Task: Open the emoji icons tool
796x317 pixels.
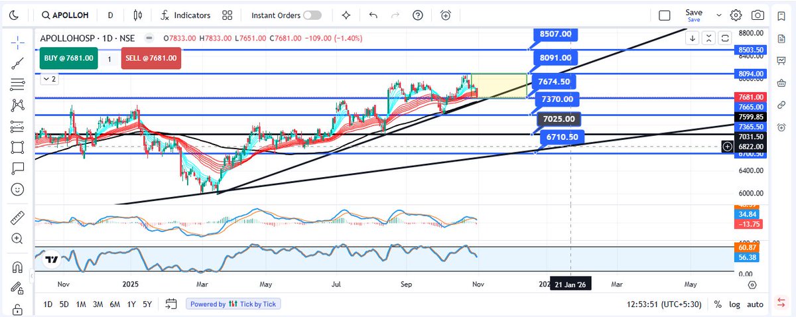Action: click(x=18, y=188)
